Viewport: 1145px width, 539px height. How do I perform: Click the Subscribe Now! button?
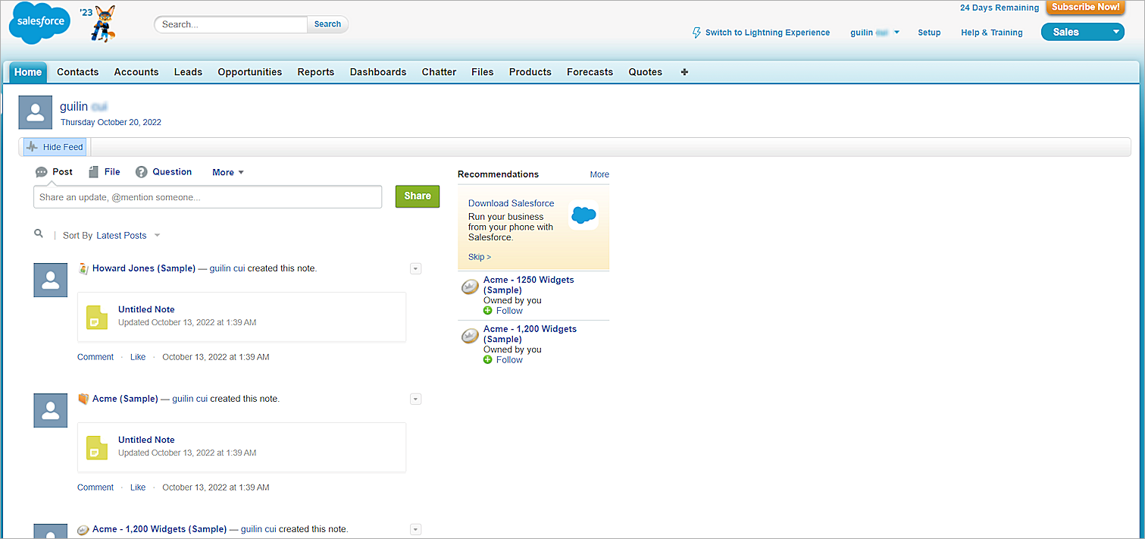pyautogui.click(x=1086, y=7)
